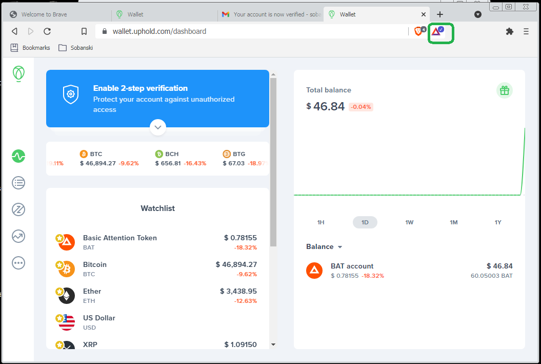Click the padlock site security icon
Image resolution: width=541 pixels, height=364 pixels.
pos(105,31)
